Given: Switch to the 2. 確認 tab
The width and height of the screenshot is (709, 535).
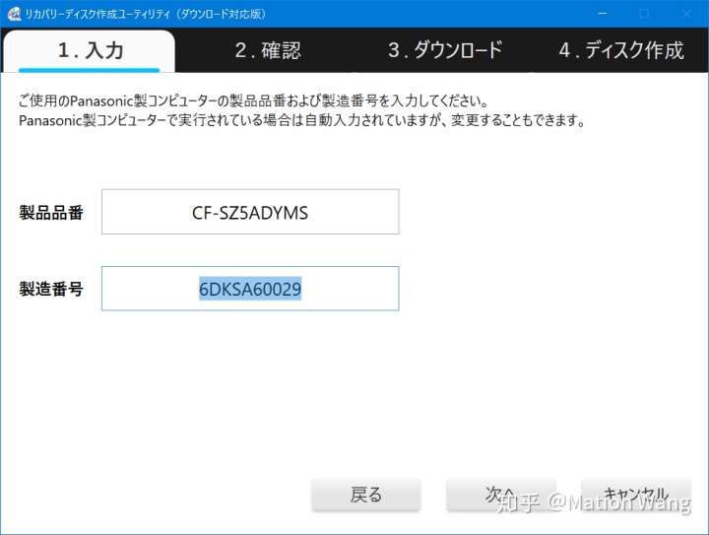Looking at the screenshot, I should point(268,50).
